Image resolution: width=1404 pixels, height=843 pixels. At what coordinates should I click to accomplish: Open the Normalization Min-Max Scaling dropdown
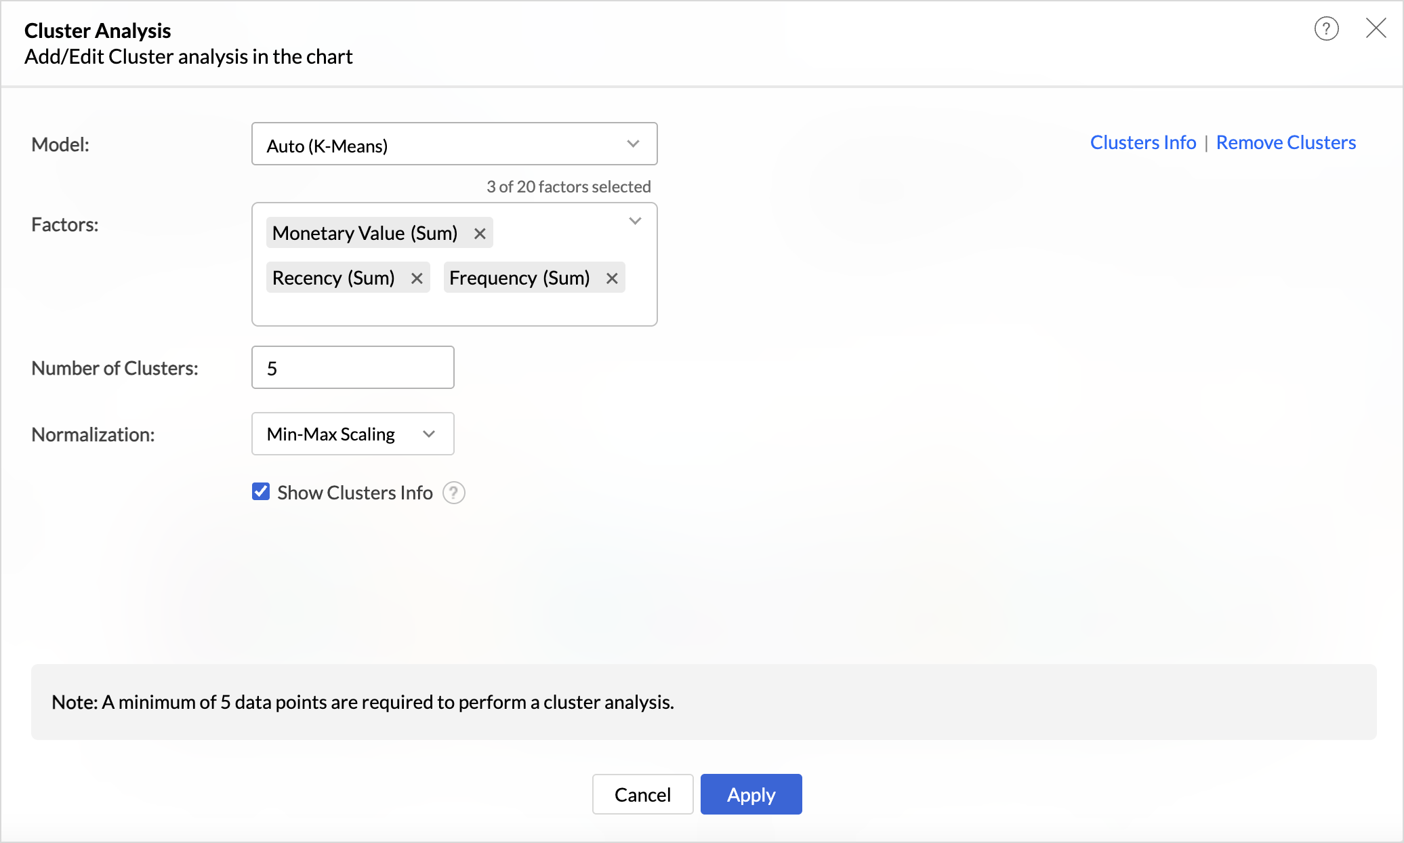pos(352,434)
